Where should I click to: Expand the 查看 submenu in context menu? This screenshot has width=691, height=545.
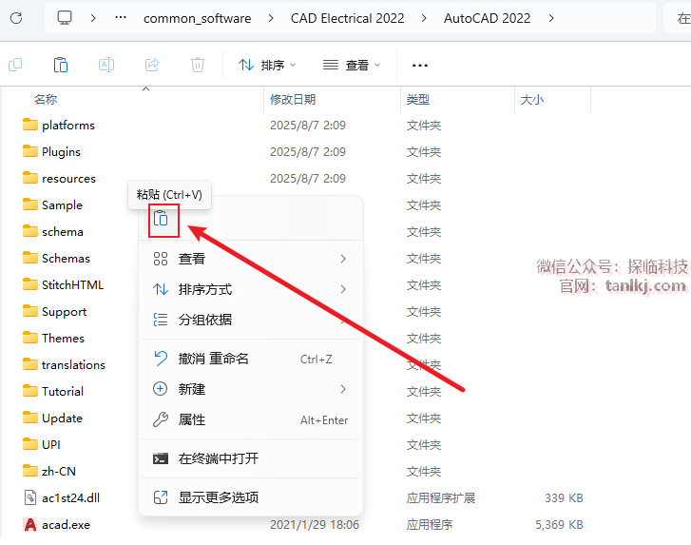(x=250, y=259)
